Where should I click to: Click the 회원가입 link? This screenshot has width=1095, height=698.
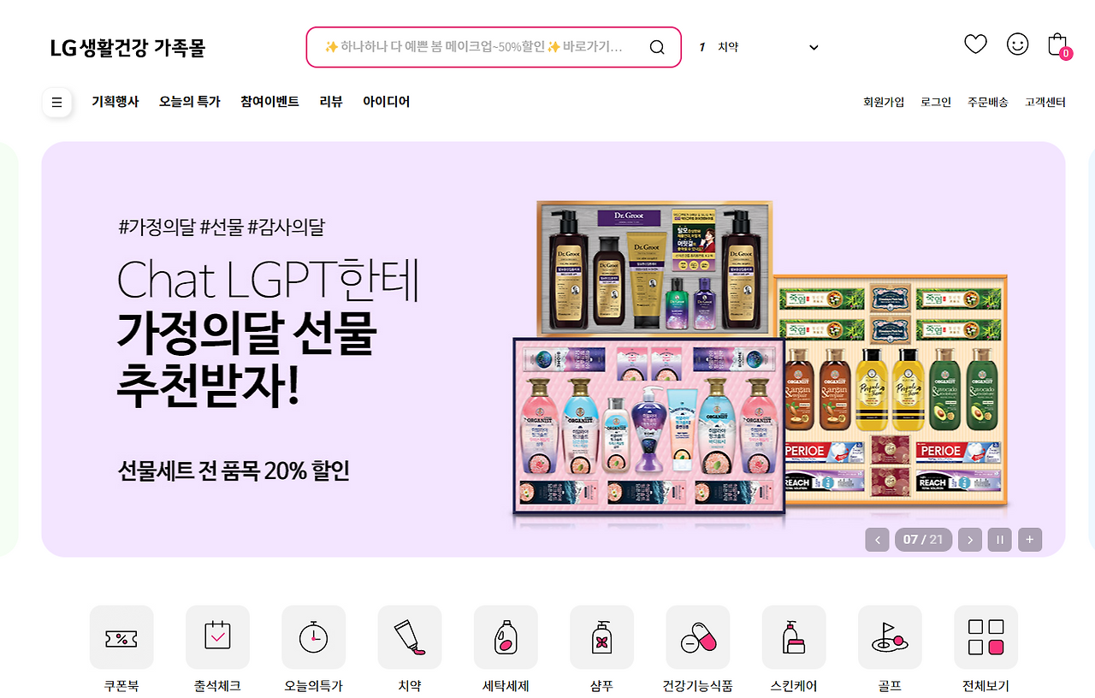pos(884,102)
